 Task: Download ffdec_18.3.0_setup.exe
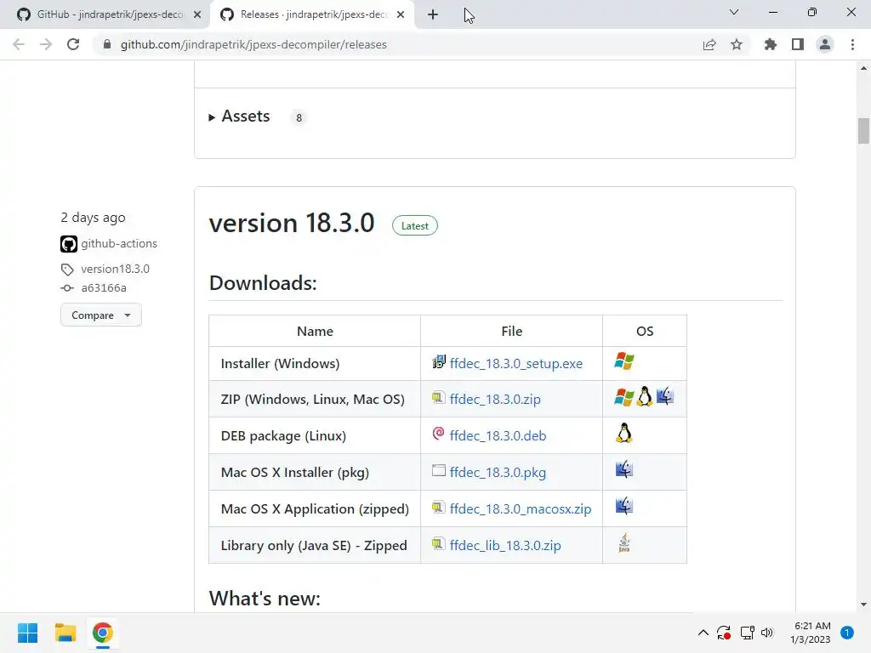click(516, 364)
